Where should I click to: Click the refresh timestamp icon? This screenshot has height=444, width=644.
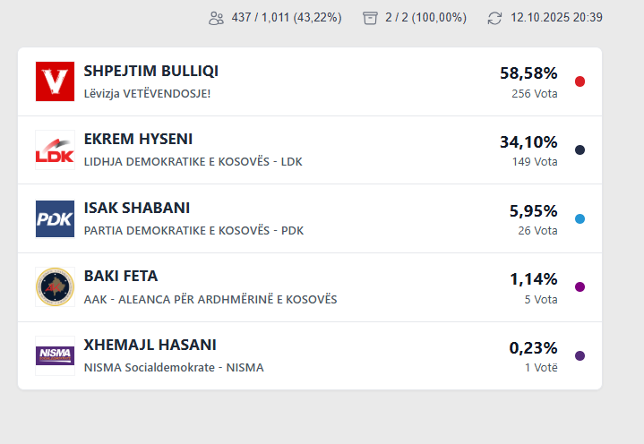tap(494, 18)
